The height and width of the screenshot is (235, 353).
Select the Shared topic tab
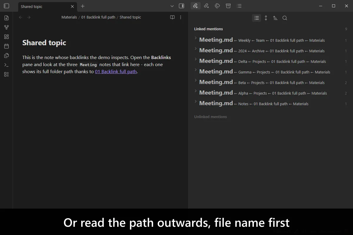[x=48, y=6]
